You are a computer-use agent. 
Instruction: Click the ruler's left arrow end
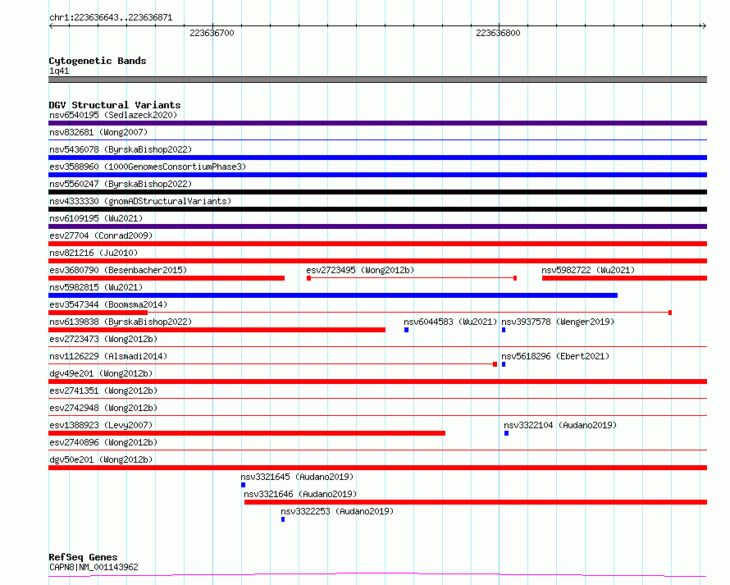52,25
